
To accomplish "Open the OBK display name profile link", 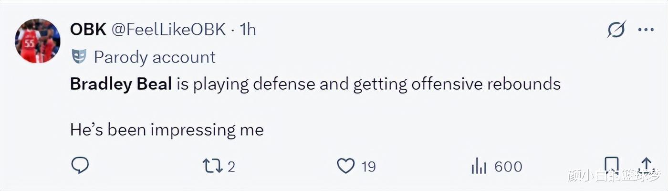I will [88, 30].
